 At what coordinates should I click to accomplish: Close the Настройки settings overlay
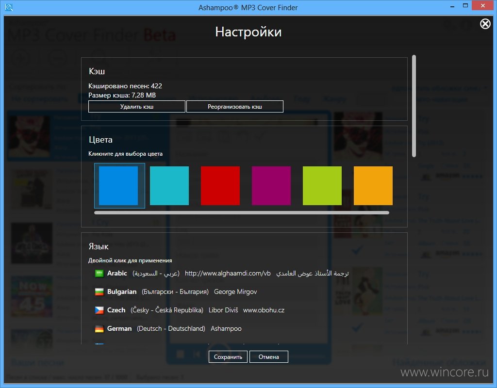click(485, 24)
